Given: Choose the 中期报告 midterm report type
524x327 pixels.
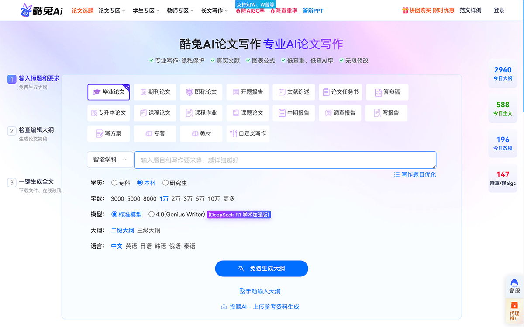Looking at the screenshot, I should point(293,113).
